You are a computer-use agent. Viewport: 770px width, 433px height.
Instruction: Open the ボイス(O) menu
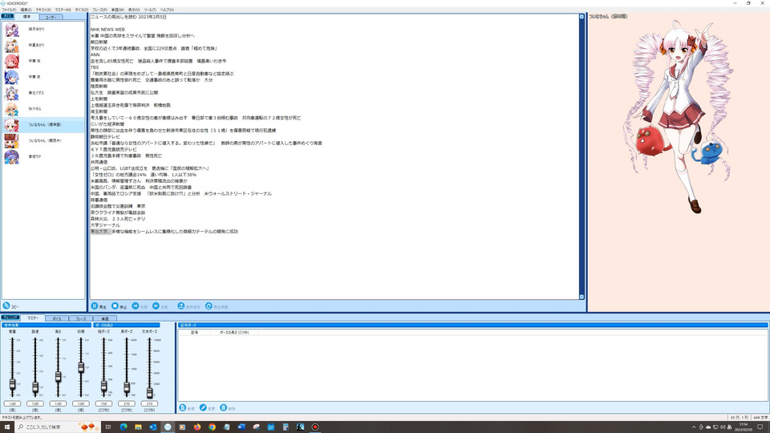82,10
